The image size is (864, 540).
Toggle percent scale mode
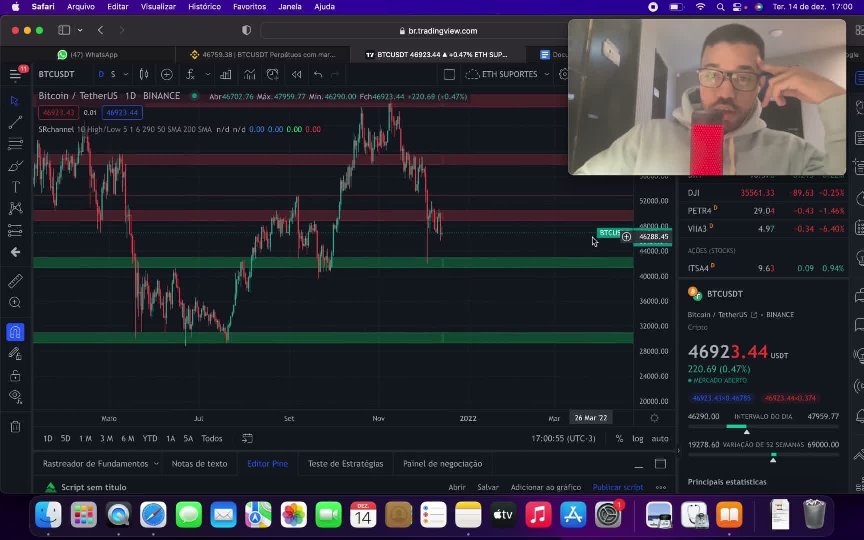619,438
